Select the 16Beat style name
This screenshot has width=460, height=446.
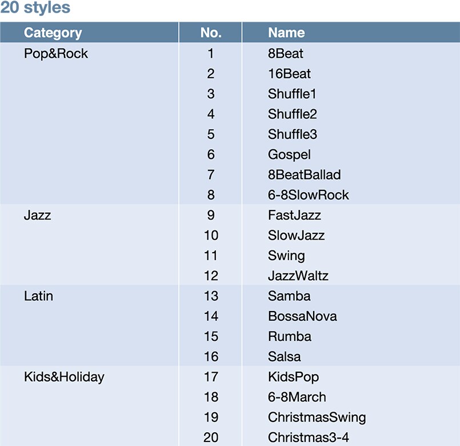click(x=289, y=74)
